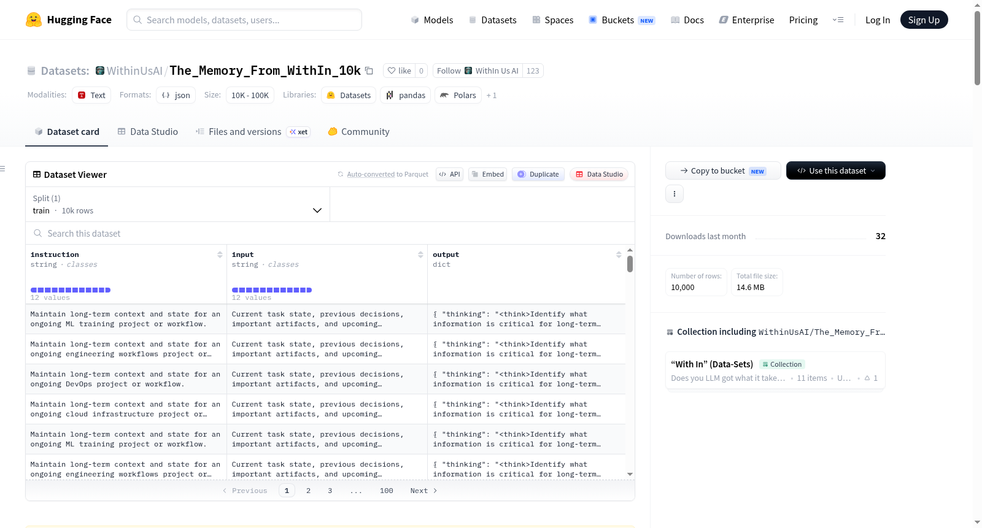
Task: Open the navigation more-options menu icon
Action: click(838, 20)
